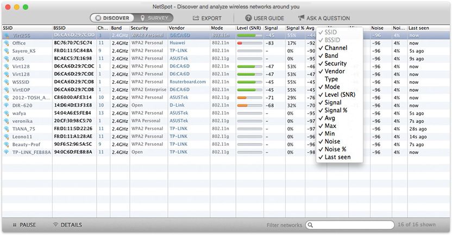Image resolution: width=452 pixels, height=235 pixels.
Task: Click the Wi-Fi icon beside ASUS network
Action: (7, 59)
